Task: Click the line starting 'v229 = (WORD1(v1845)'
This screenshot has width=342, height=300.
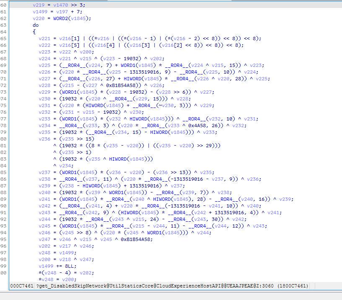Action: (x=127, y=92)
